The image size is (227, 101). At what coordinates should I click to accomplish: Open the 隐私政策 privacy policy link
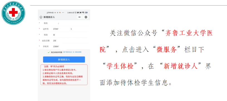point(78,52)
